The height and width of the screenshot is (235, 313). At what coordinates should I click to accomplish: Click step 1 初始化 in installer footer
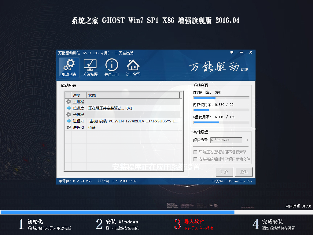pyautogui.click(x=45, y=224)
